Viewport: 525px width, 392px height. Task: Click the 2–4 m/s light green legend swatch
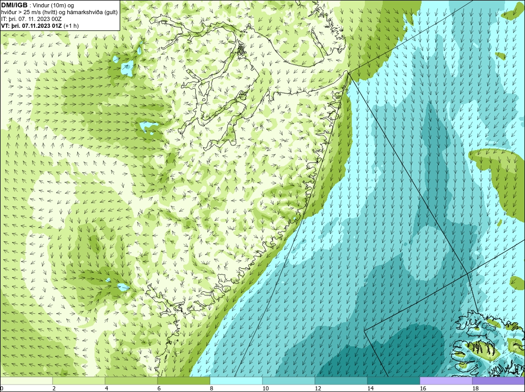coord(79,381)
